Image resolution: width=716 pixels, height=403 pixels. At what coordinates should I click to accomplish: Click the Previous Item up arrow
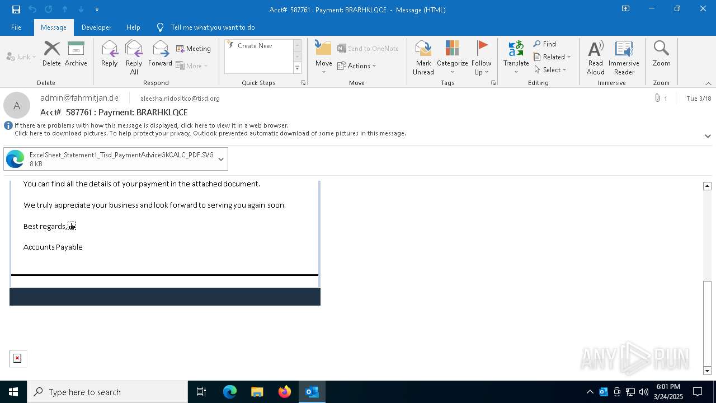[x=65, y=9]
